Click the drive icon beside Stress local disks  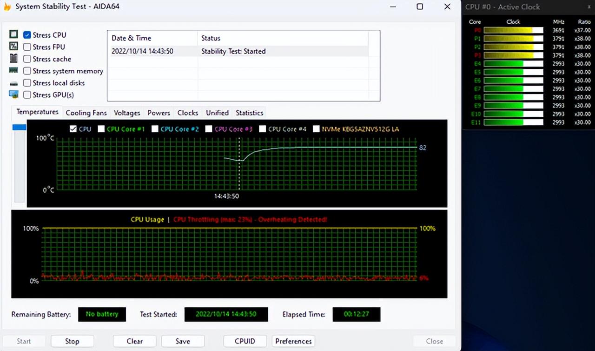(13, 83)
